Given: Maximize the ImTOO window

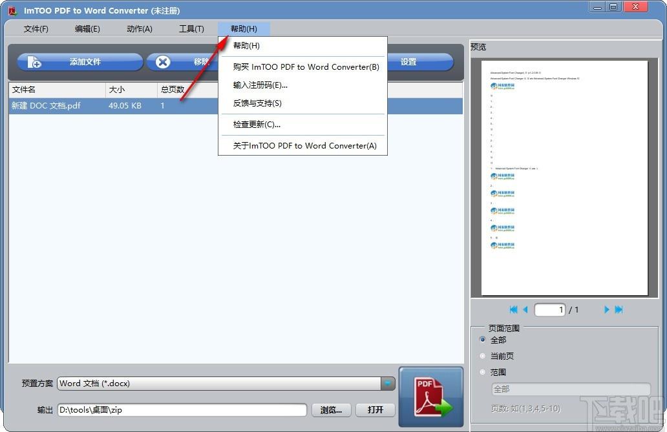Looking at the screenshot, I should pos(613,7).
